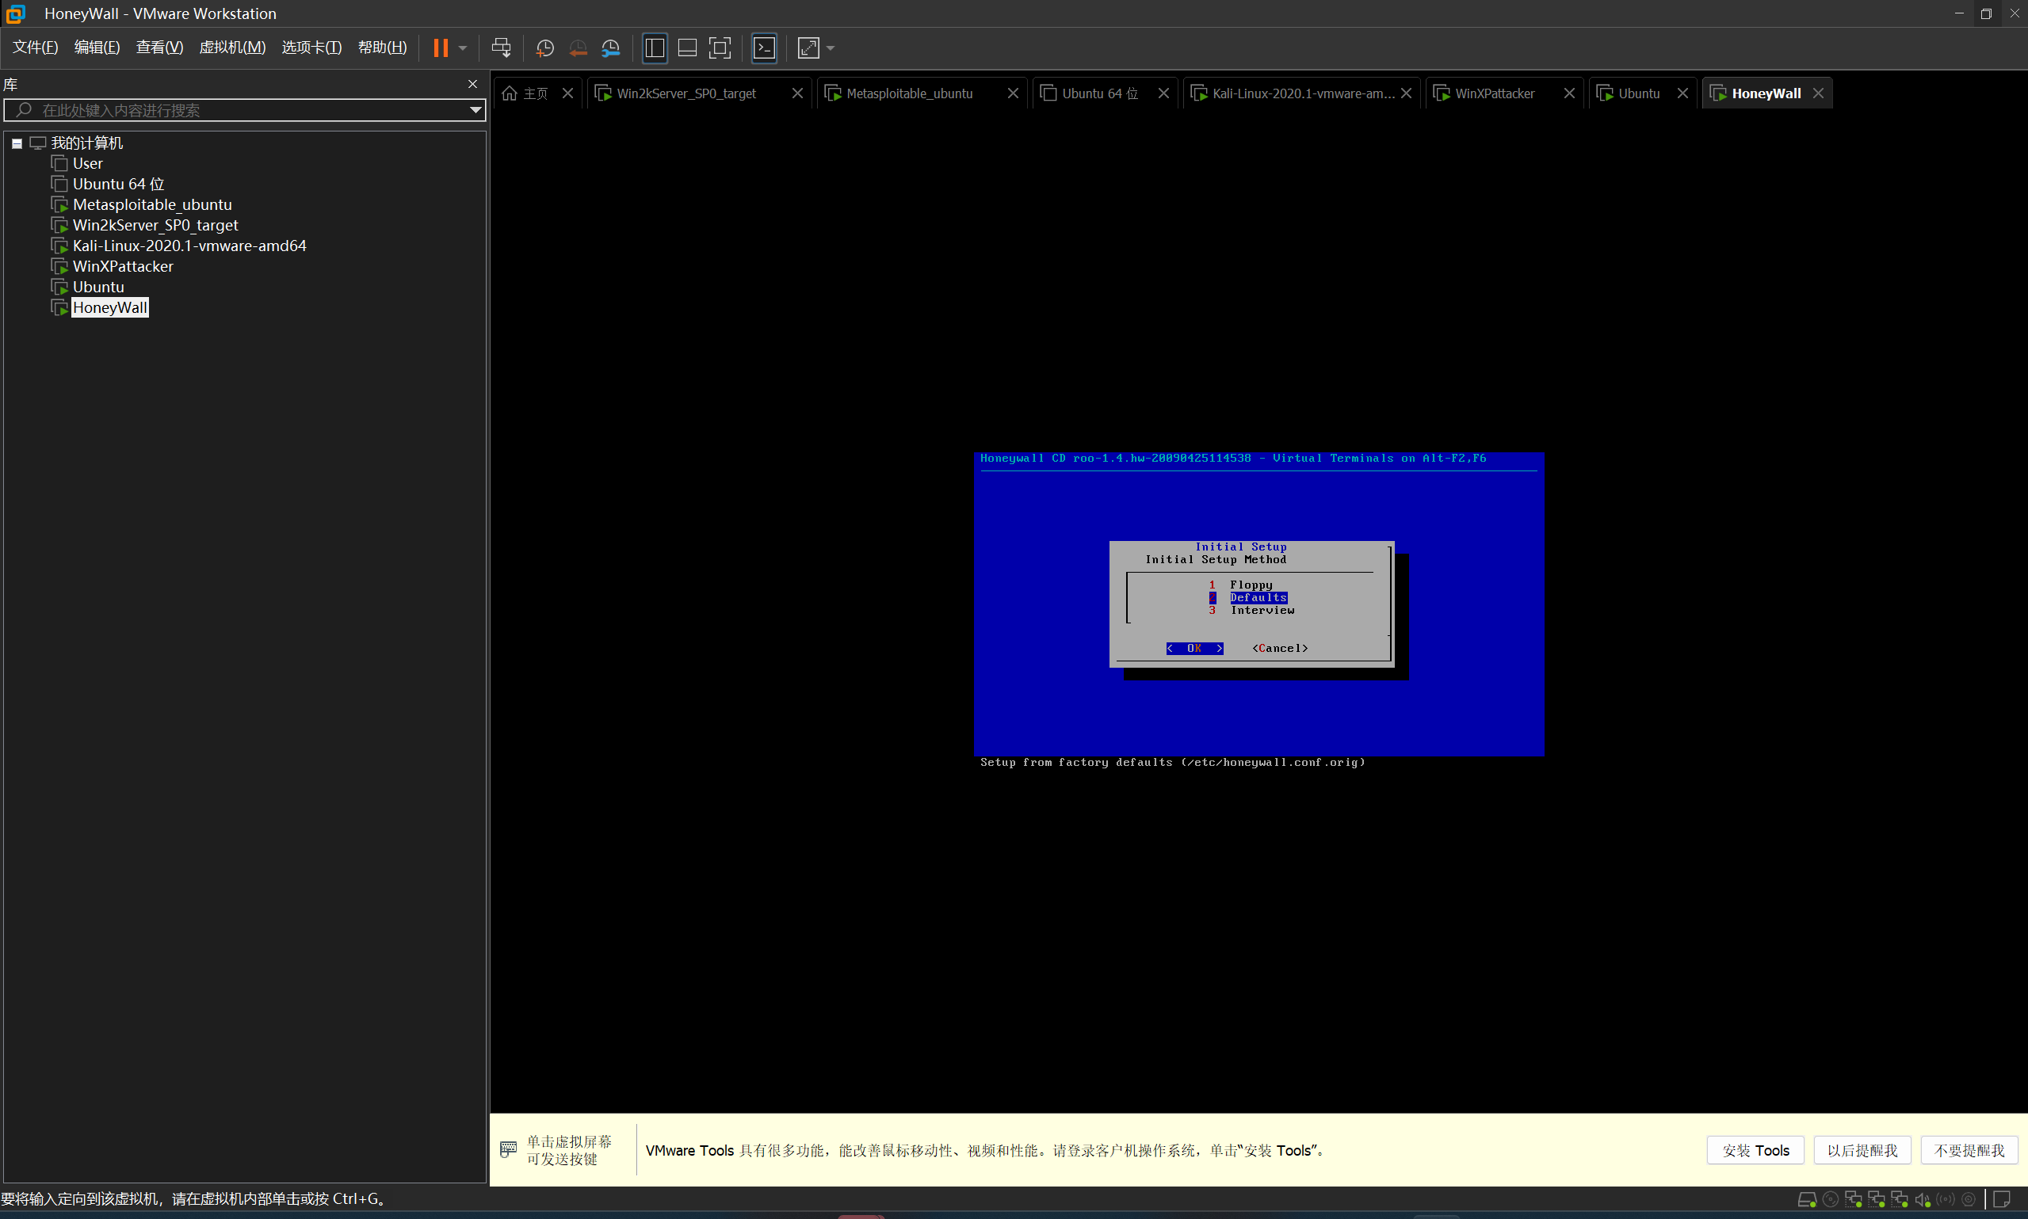Click the 'Initial Setup Method' heading

[x=1216, y=559]
